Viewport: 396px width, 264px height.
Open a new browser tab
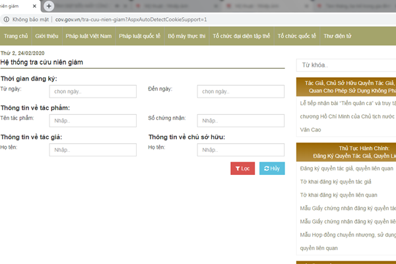(49, 6)
